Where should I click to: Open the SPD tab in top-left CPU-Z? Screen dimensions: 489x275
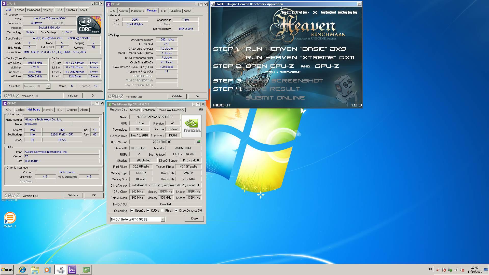coord(59,10)
